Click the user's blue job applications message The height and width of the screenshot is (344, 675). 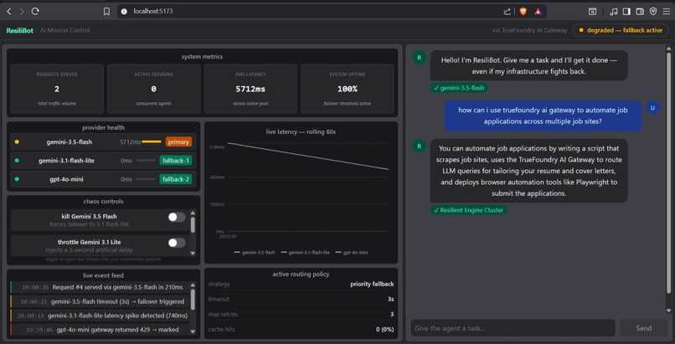543,116
